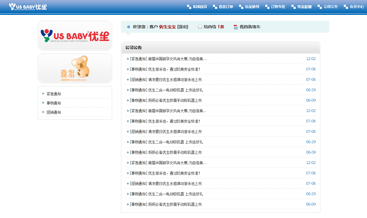Screen dimensions: 367x218
Task: Click the 退出 logout link
Action: point(183,27)
